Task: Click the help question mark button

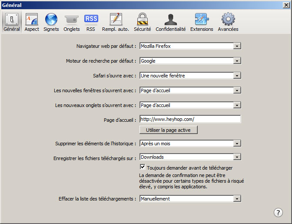Action: click(x=278, y=212)
